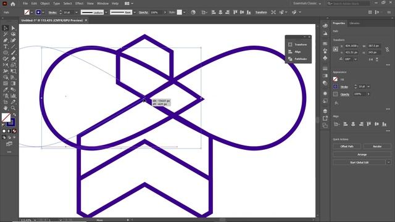395x222 pixels.
Task: Select the Pen tool
Action: 6,40
